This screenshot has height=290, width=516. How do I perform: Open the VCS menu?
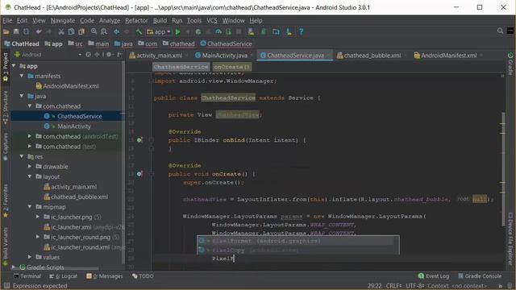(211, 20)
